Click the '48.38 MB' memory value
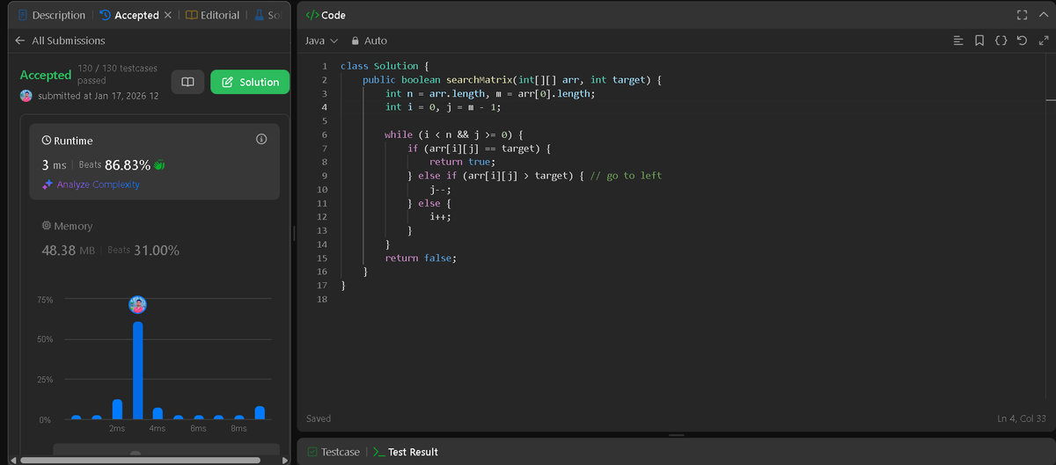The image size is (1056, 465). 69,251
